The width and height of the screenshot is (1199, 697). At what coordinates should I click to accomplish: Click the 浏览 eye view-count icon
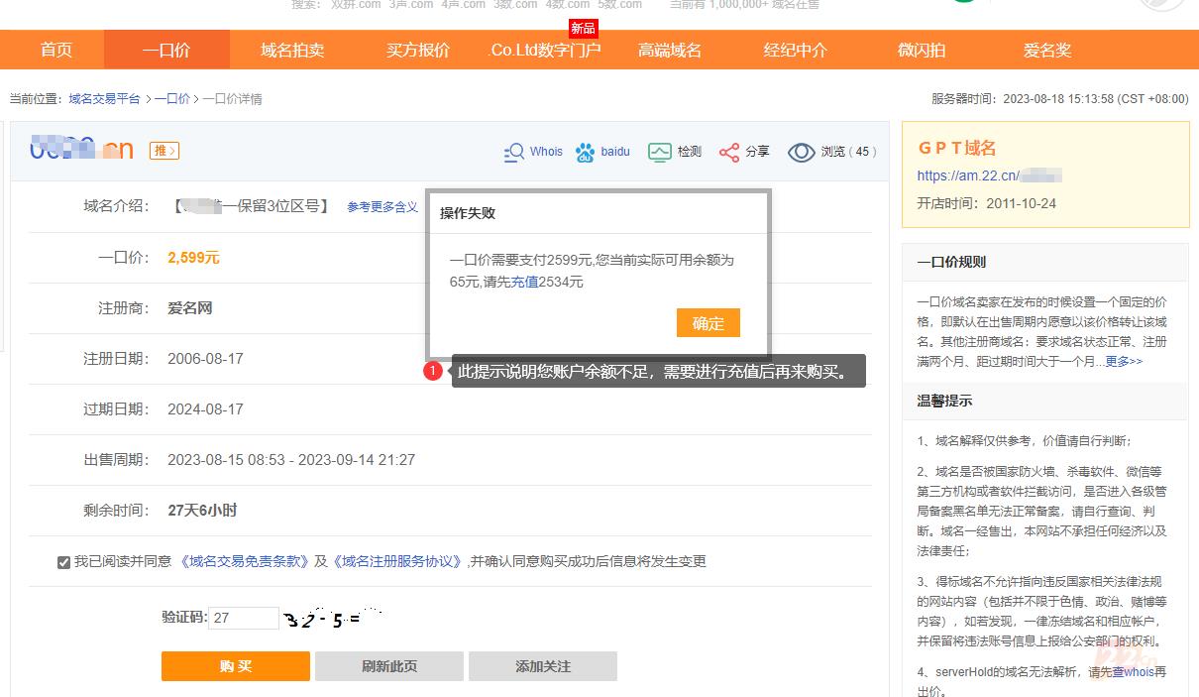click(801, 152)
